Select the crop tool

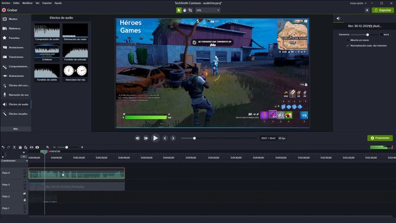[x=190, y=10]
